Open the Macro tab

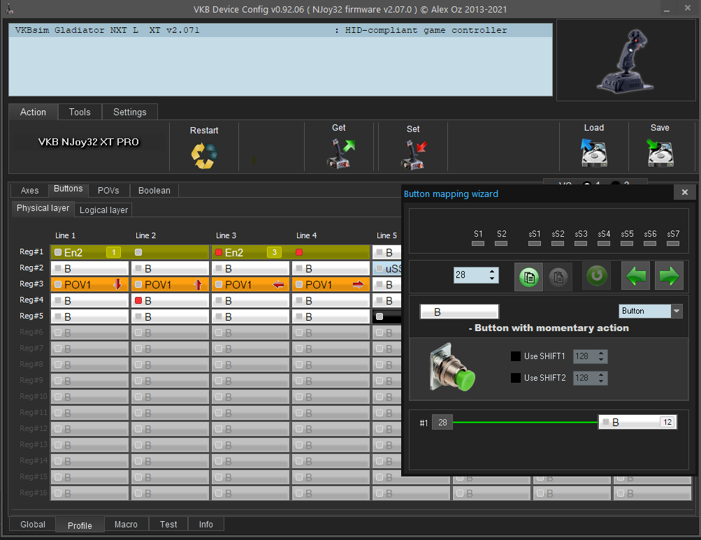(x=126, y=525)
